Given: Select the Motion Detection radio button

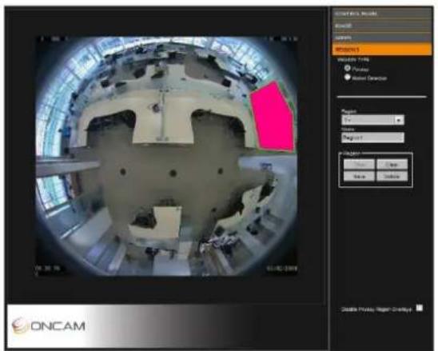Looking at the screenshot, I should pyautogui.click(x=348, y=78).
